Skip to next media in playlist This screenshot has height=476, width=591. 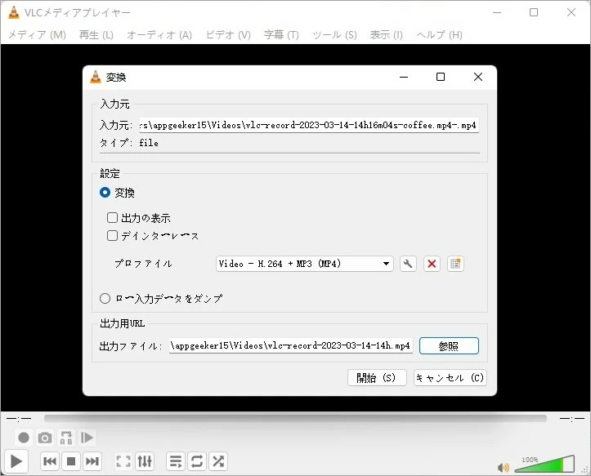pyautogui.click(x=92, y=461)
